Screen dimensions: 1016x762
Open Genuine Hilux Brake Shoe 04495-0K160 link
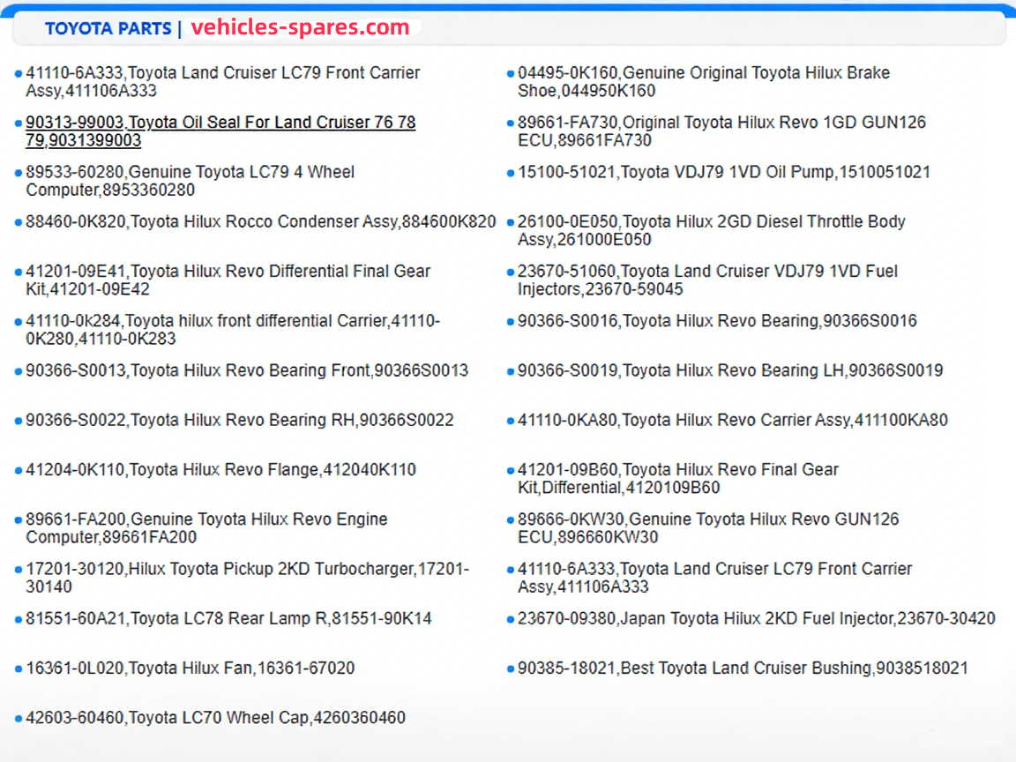tap(703, 73)
